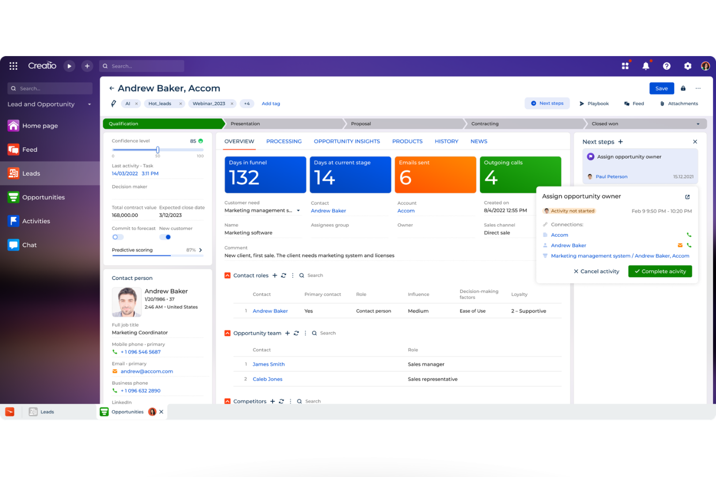
Task: Switch to Opportunity Insights tab
Action: click(347, 142)
